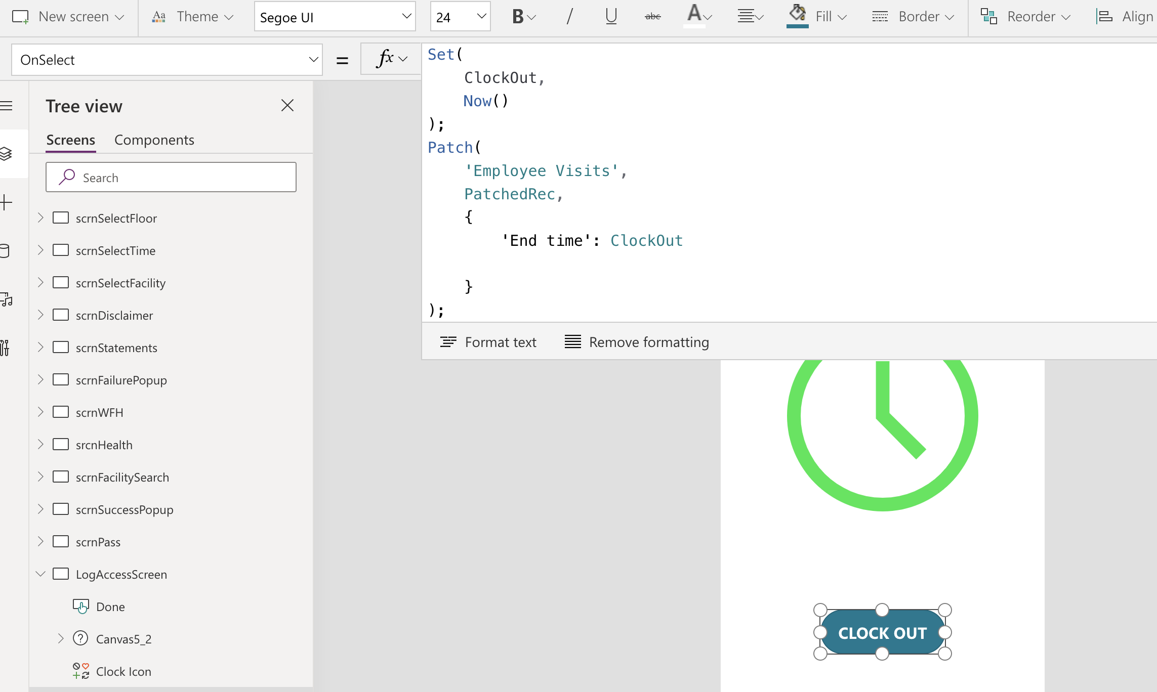Close the Tree view panel

(287, 105)
